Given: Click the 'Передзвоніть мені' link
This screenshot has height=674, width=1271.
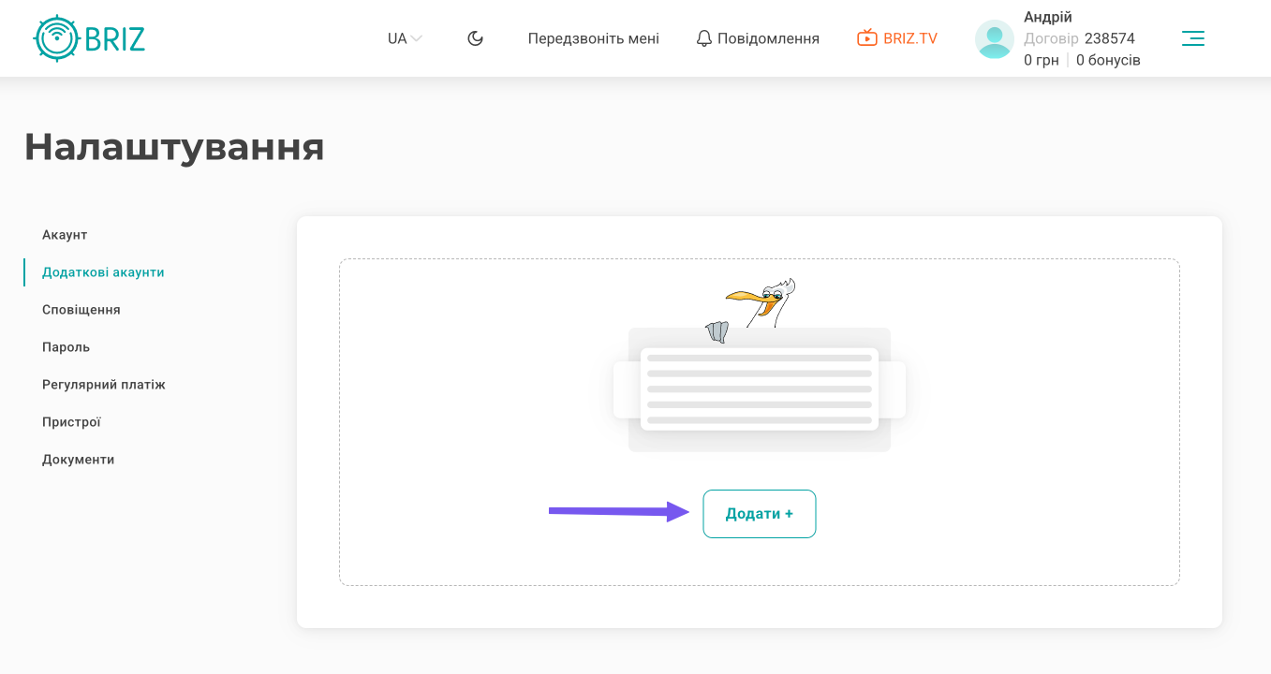Looking at the screenshot, I should (x=593, y=38).
